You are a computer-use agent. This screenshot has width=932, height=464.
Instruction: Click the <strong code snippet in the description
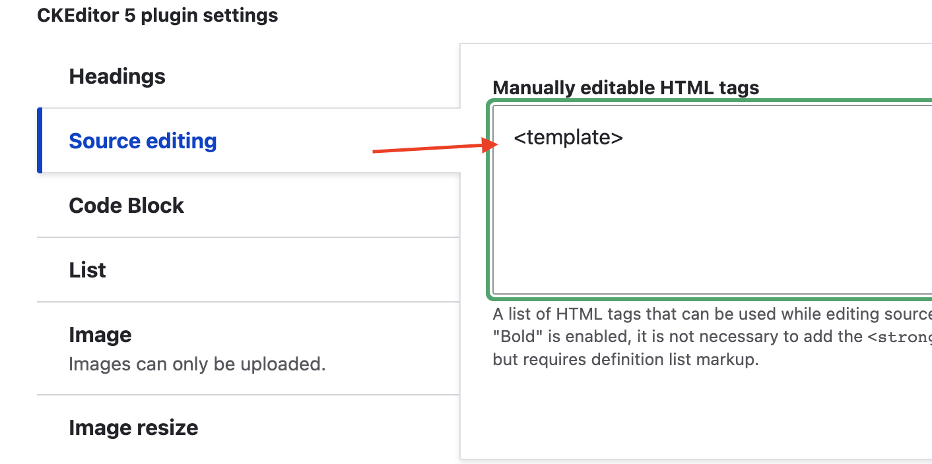coord(900,337)
